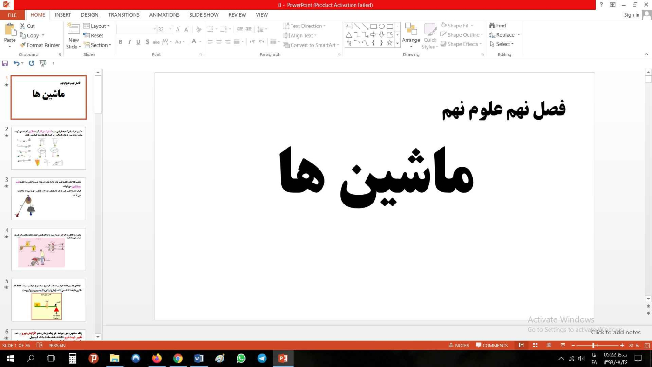This screenshot has width=652, height=367.
Task: Toggle Italic text formatting
Action: click(x=129, y=42)
